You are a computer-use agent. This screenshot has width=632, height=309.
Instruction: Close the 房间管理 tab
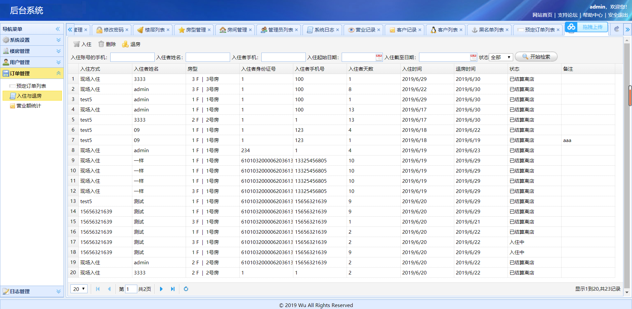(x=250, y=30)
